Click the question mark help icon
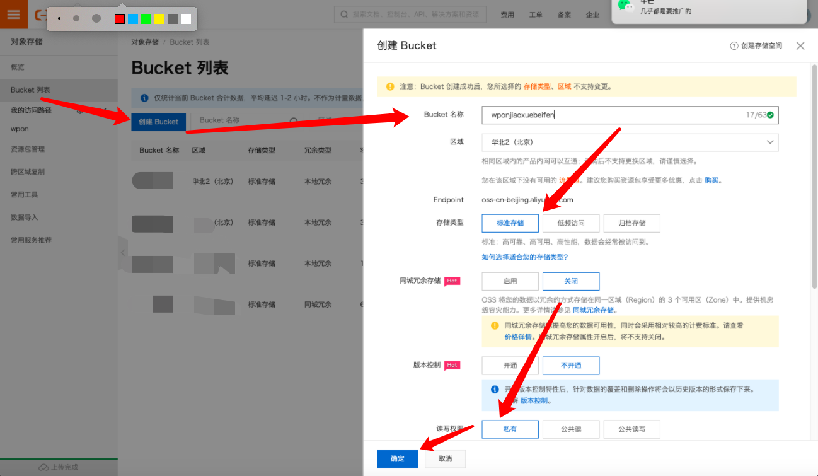Image resolution: width=818 pixels, height=476 pixels. coord(734,45)
